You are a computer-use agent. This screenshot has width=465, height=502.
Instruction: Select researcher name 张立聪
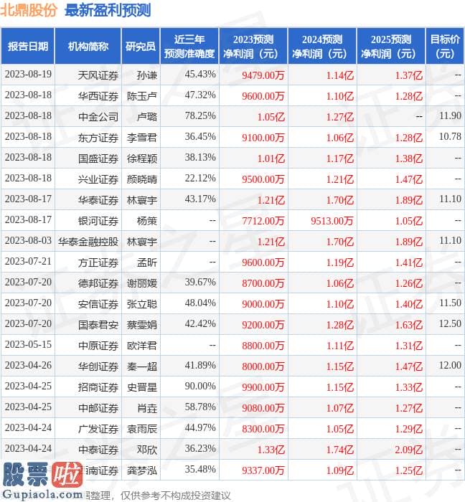(142, 304)
